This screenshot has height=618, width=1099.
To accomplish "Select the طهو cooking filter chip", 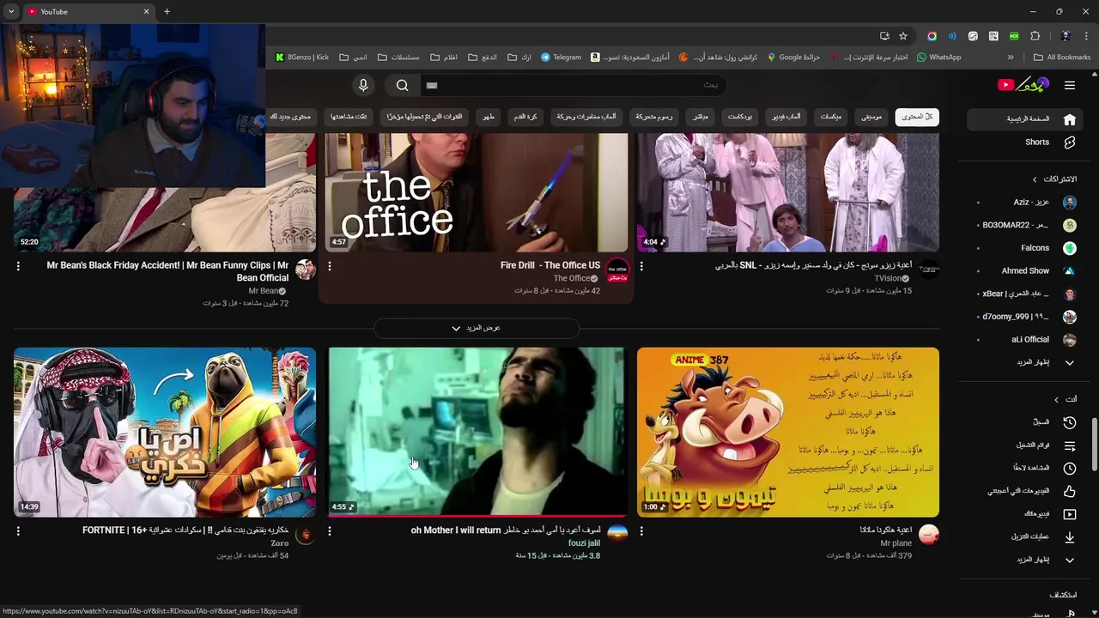I will 488,117.
